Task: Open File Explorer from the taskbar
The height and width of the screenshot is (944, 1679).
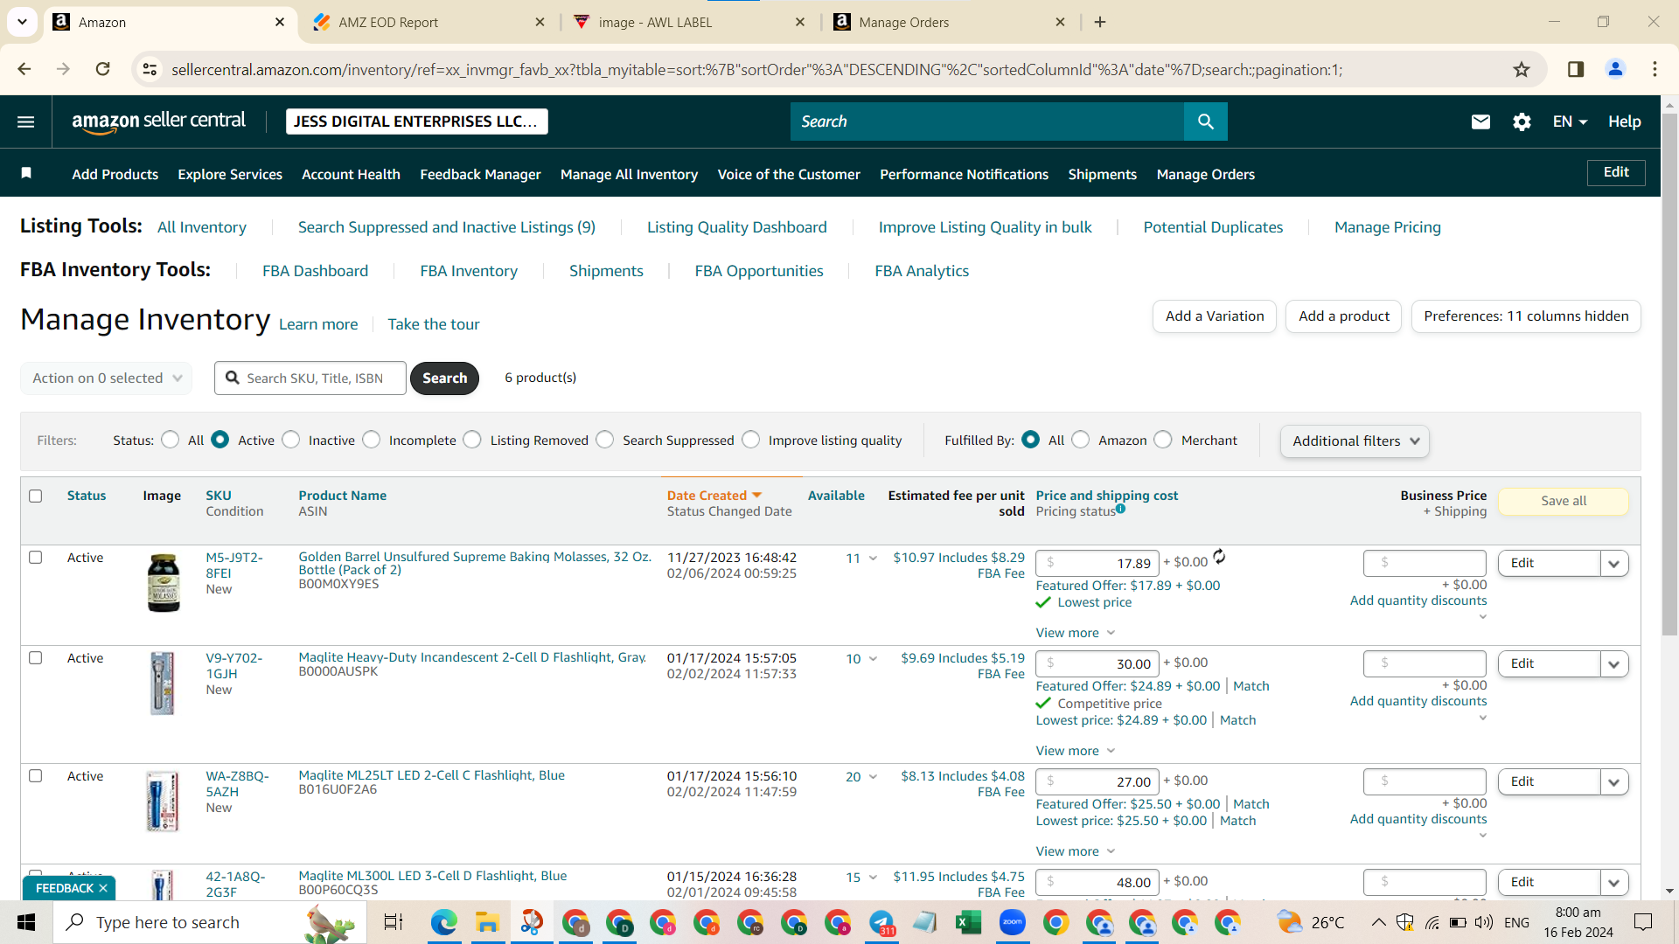Action: [x=487, y=922]
